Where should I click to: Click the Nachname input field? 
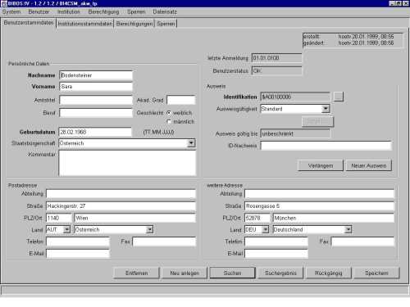pyautogui.click(x=96, y=75)
